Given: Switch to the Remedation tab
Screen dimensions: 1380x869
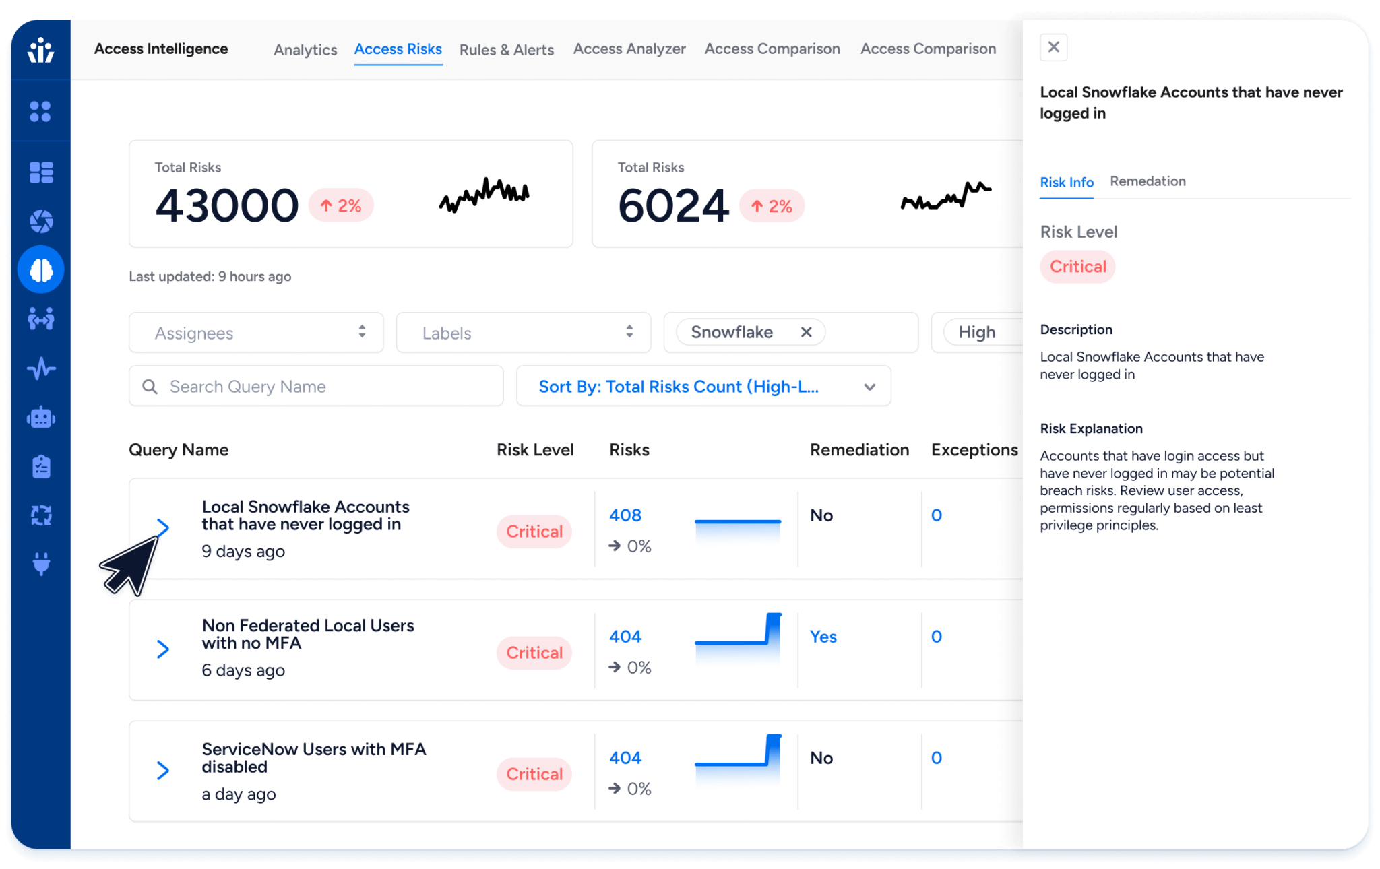Looking at the screenshot, I should pyautogui.click(x=1148, y=181).
